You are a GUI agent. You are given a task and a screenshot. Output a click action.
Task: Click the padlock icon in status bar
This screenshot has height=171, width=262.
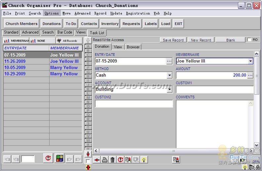258,167
